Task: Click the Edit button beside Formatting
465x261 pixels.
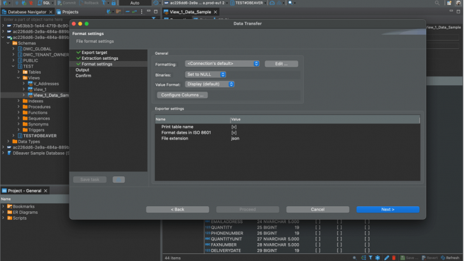Action: [281, 64]
